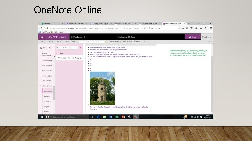Click the browser search box showing yahoo mail
Screen dimensions: 252x141
pyautogui.click(x=164, y=28)
